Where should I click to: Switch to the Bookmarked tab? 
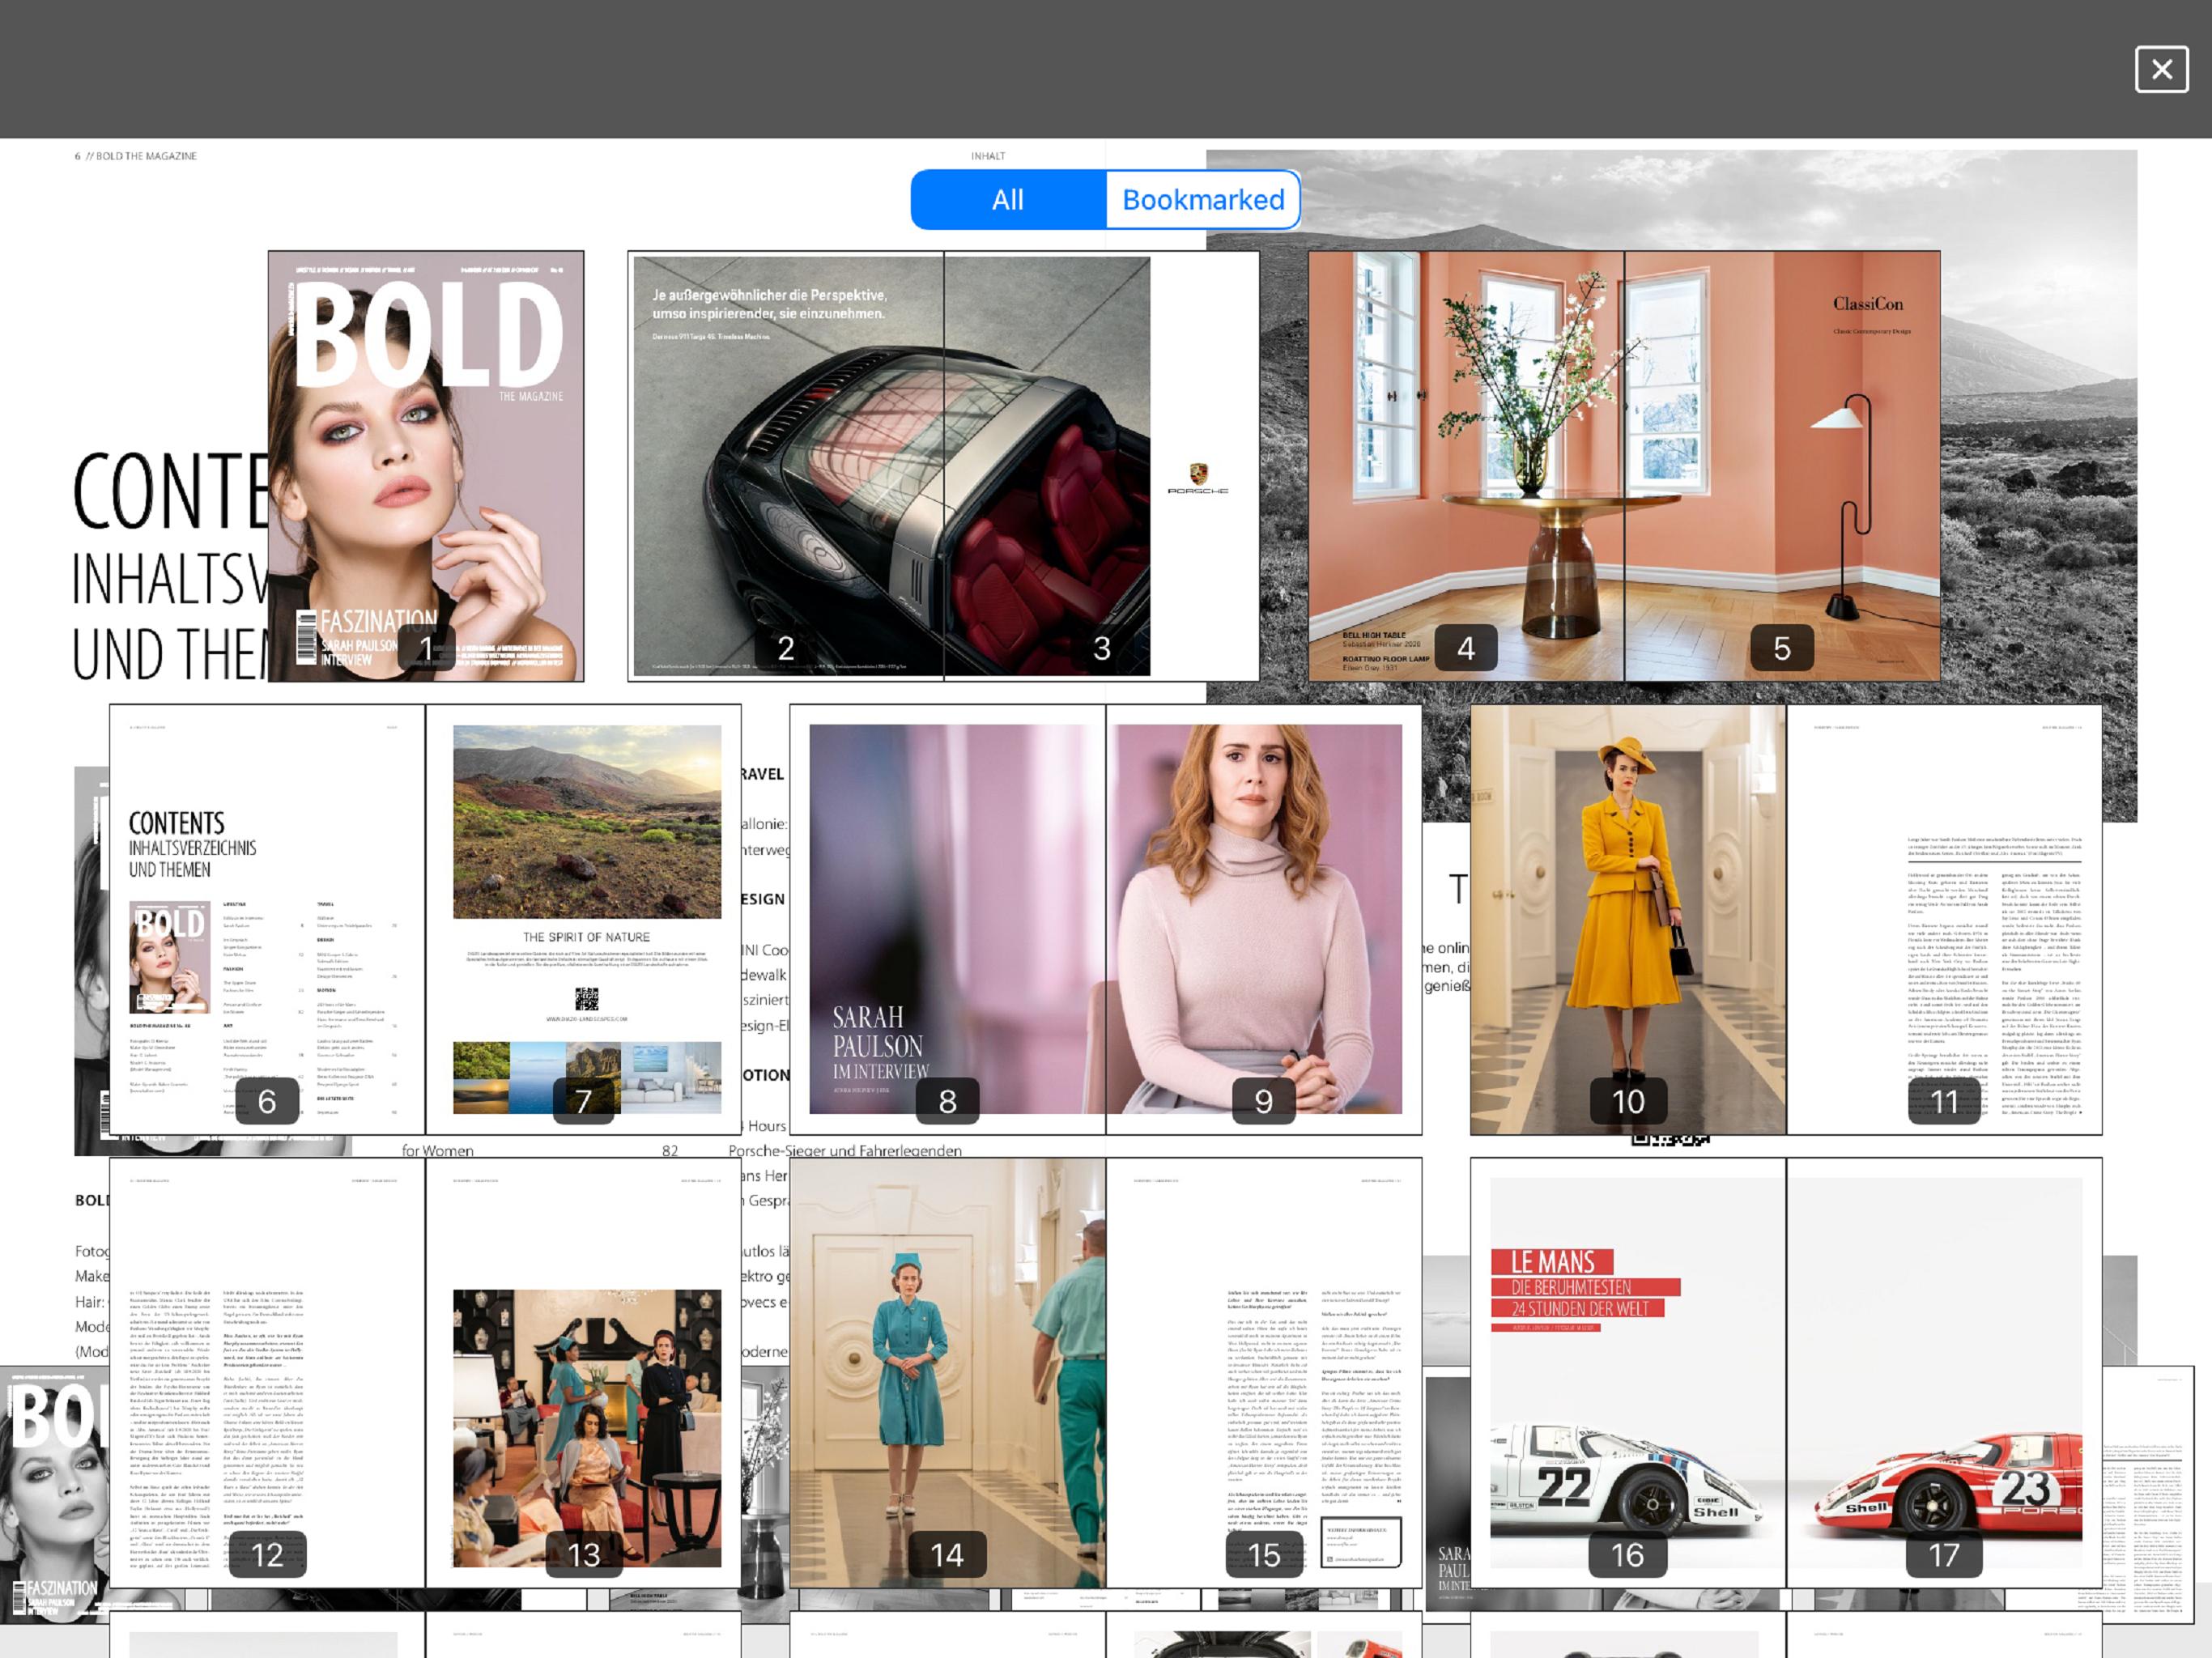1203,200
